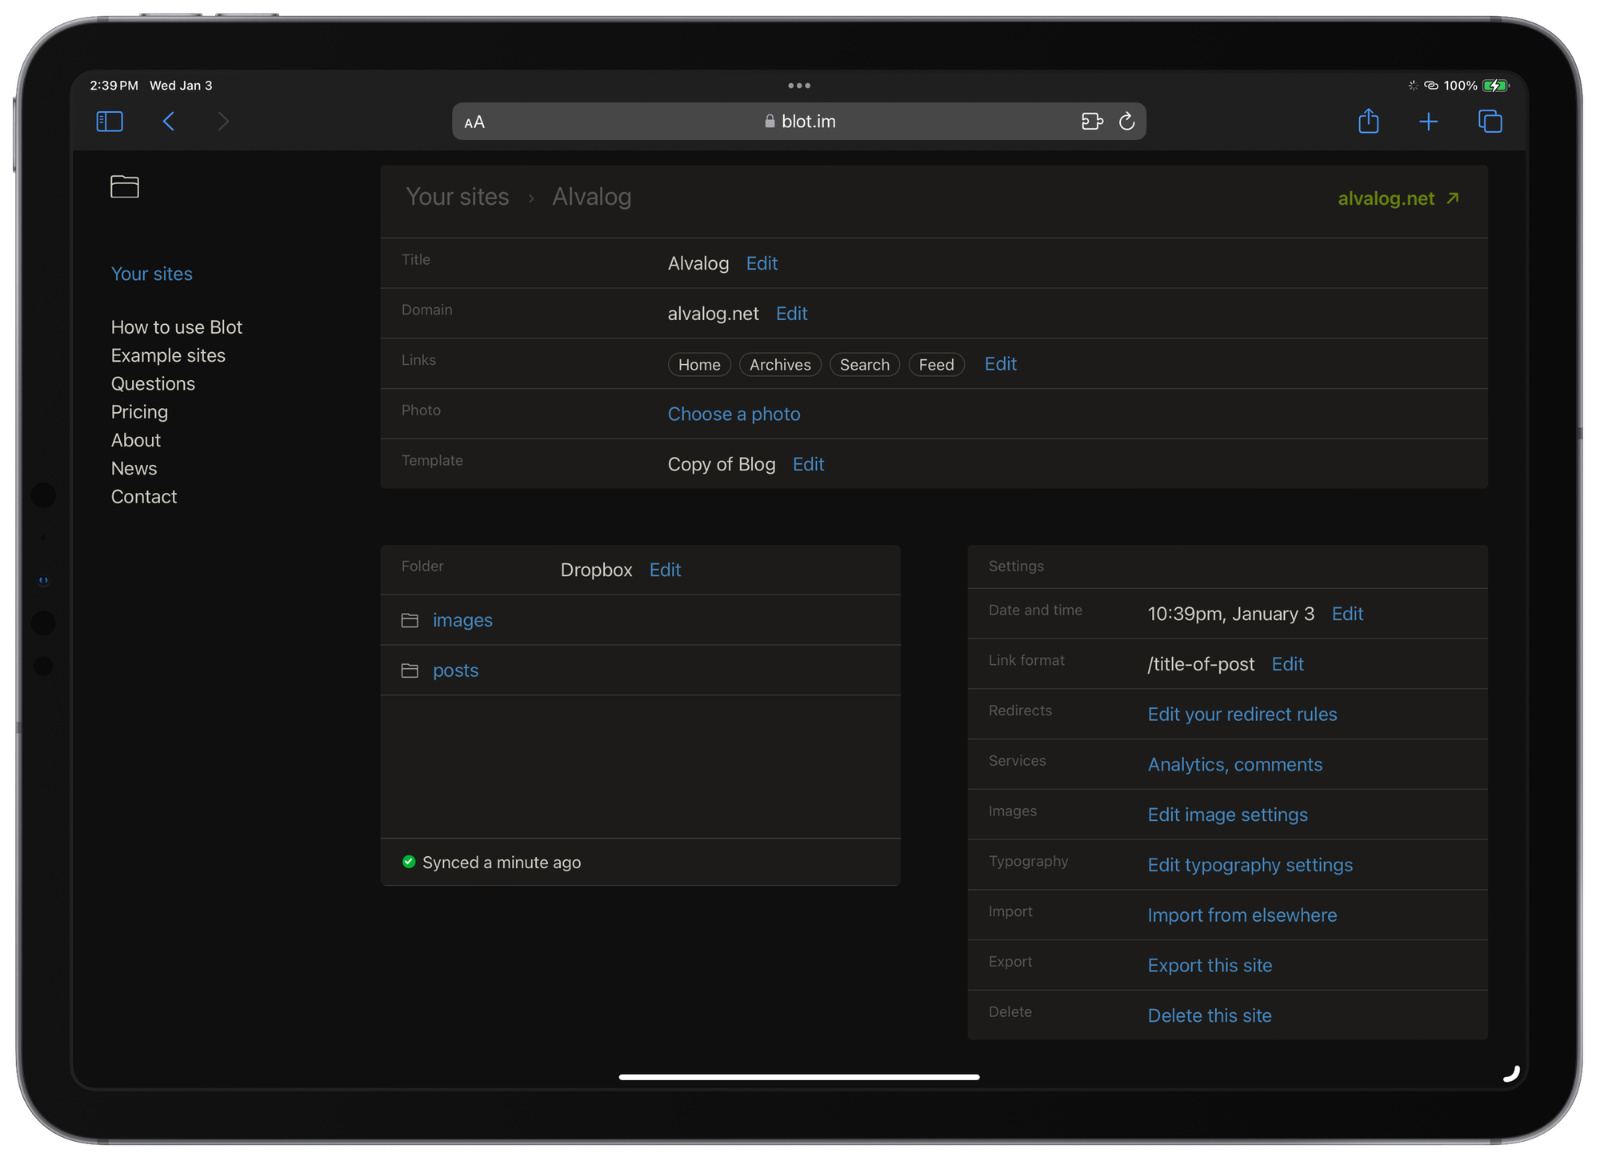The width and height of the screenshot is (1600, 1161).
Task: Open the Safari sidebar panel icon
Action: click(110, 122)
